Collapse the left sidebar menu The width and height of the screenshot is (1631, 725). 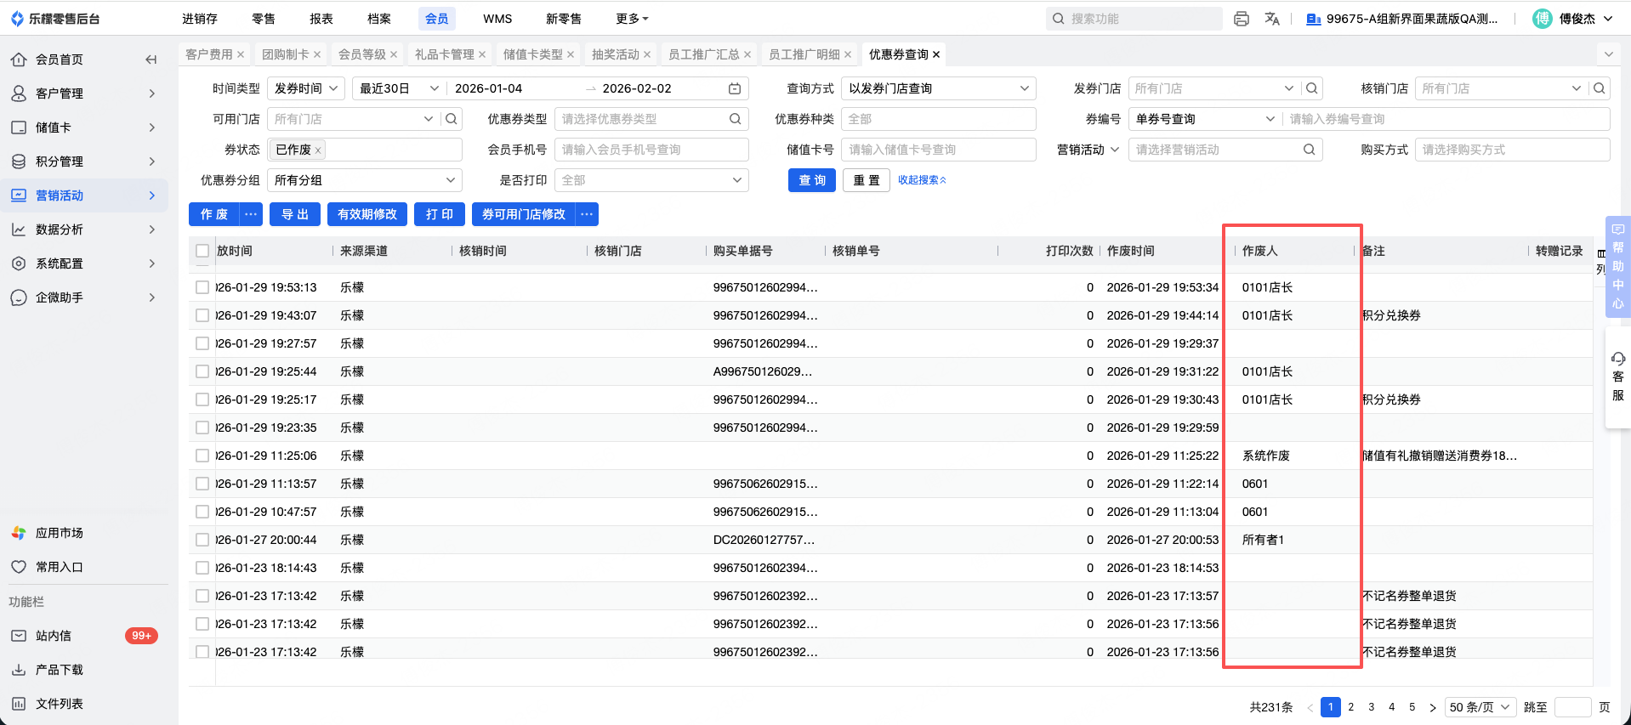151,59
